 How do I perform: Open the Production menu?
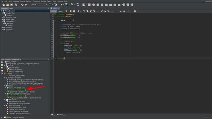(36, 1)
